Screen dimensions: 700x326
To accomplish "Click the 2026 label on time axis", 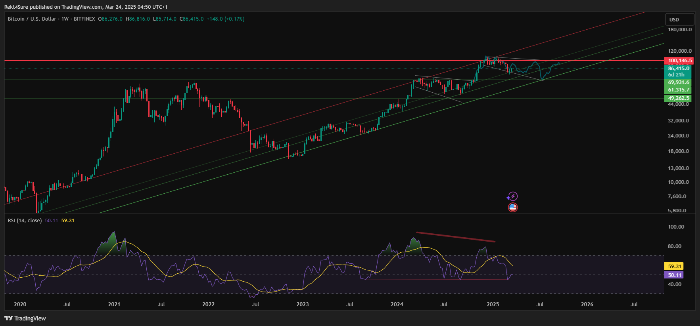I will 587,304.
